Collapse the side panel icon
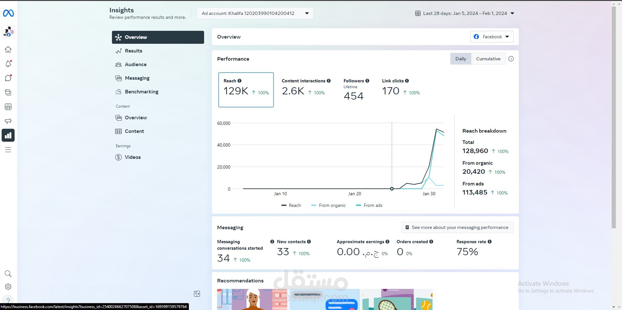The height and width of the screenshot is (310, 622). pyautogui.click(x=197, y=294)
